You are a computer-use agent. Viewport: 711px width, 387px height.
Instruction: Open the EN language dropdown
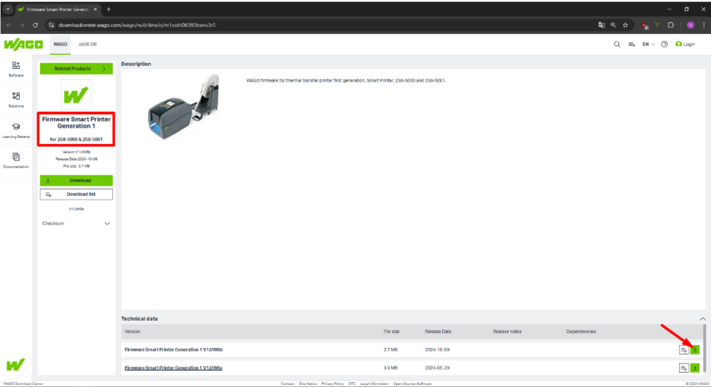tap(648, 44)
